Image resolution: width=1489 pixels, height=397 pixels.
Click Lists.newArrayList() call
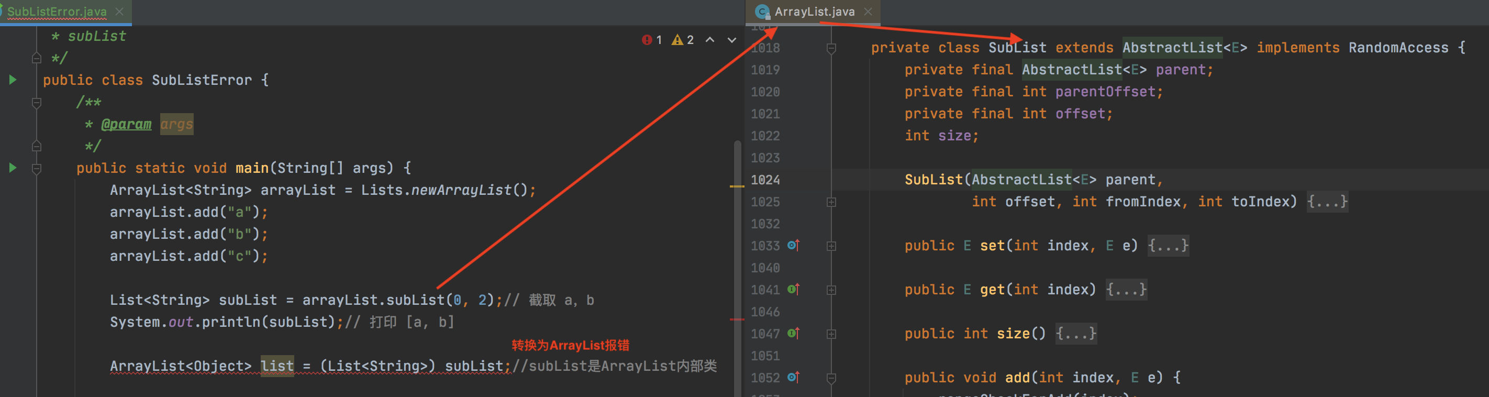[x=445, y=190]
